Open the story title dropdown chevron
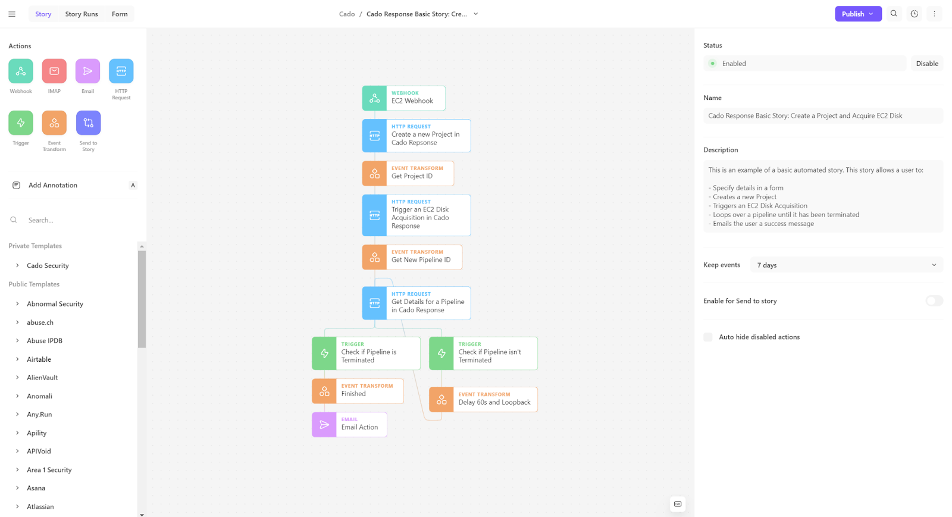952x517 pixels. tap(476, 14)
